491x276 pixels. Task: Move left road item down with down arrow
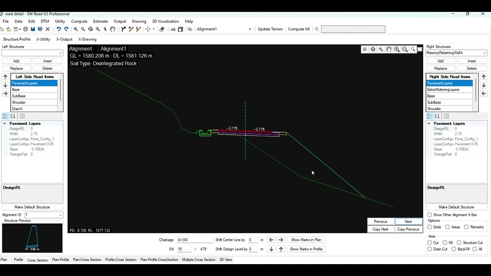5,85
